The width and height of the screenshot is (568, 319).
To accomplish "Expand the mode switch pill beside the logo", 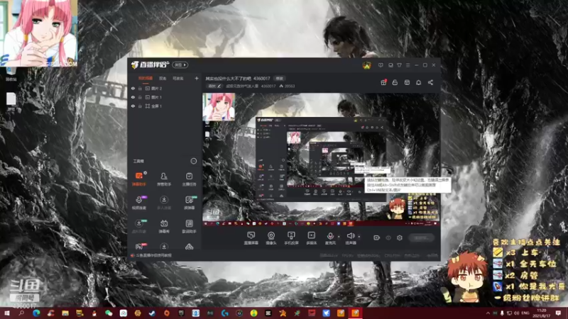I will click(x=180, y=65).
